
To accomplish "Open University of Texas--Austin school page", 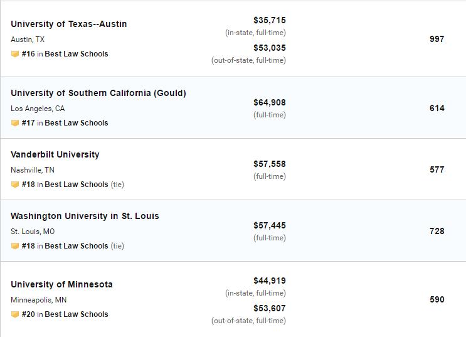I will 68,24.
